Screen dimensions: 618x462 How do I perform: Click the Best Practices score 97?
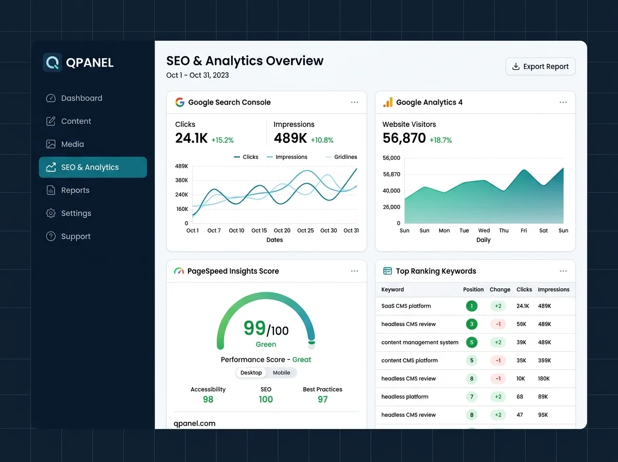point(322,400)
